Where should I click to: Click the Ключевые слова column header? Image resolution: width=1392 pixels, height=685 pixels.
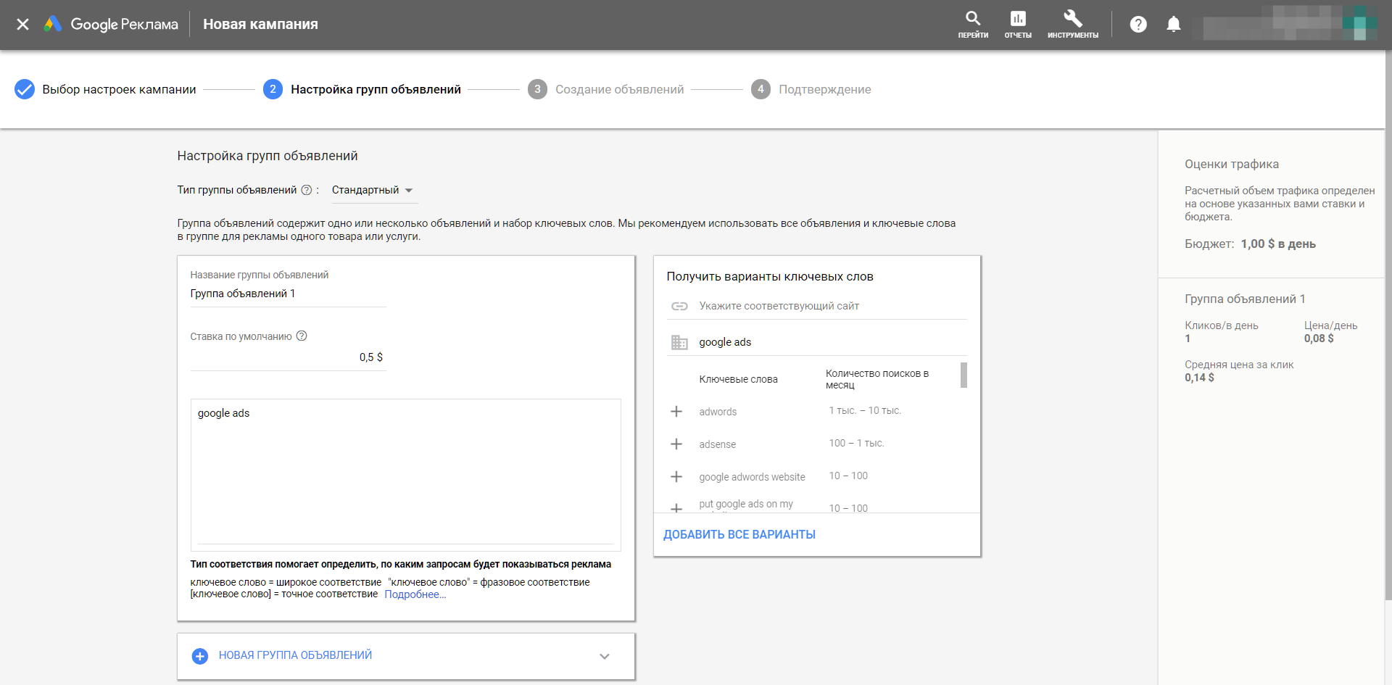738,379
